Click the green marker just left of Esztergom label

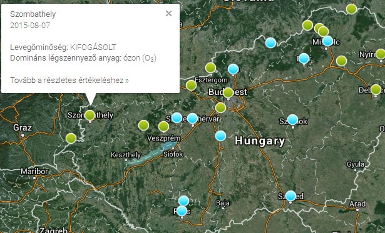tap(192, 85)
